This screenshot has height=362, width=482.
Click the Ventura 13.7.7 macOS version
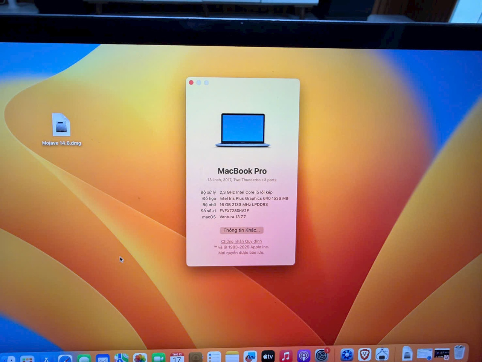click(233, 217)
